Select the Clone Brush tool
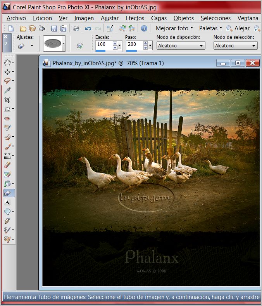The height and width of the screenshot is (306, 262). coord(7,137)
